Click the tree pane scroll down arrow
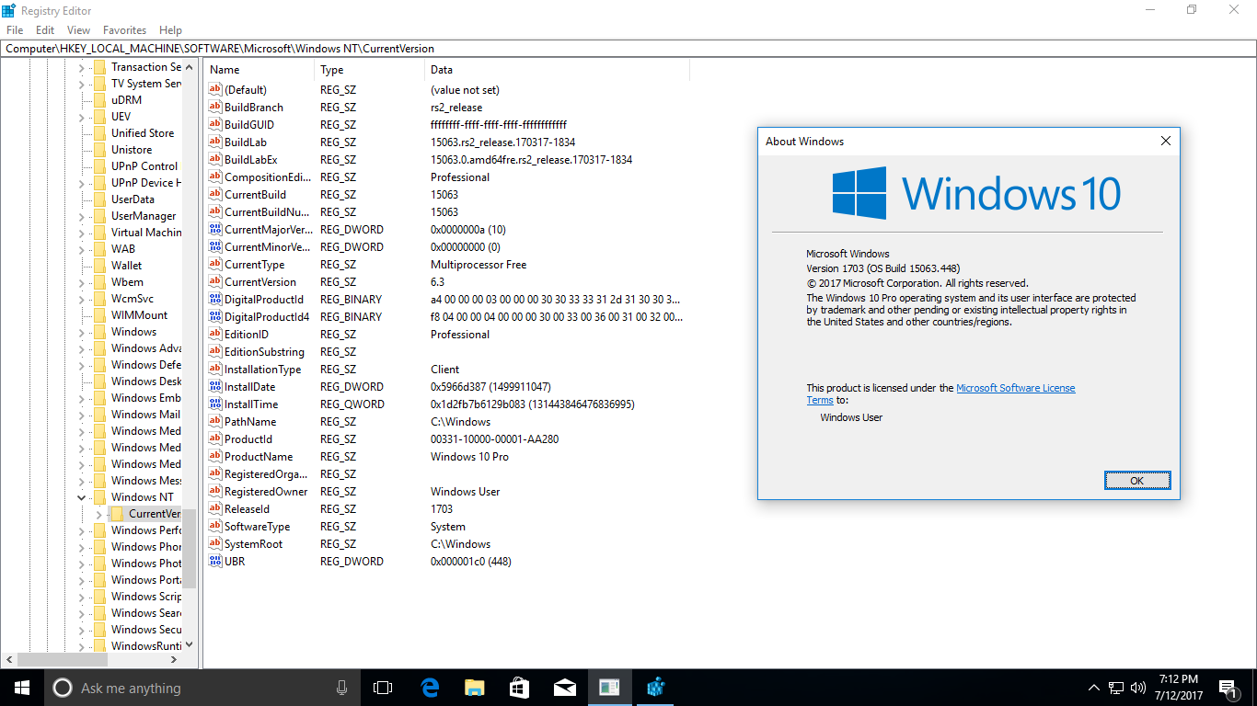This screenshot has height=706, width=1257. (190, 645)
